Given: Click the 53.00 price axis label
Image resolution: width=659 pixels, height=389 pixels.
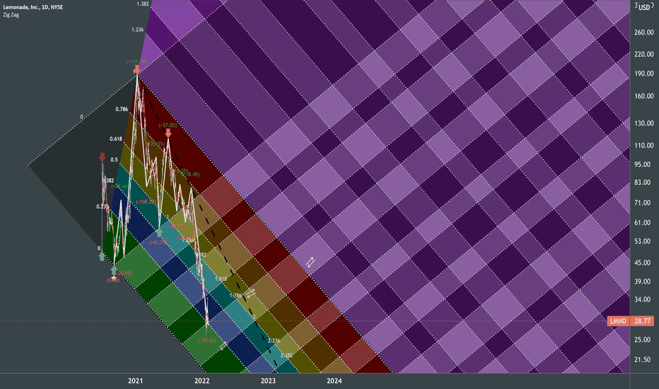Looking at the screenshot, I should (642, 241).
